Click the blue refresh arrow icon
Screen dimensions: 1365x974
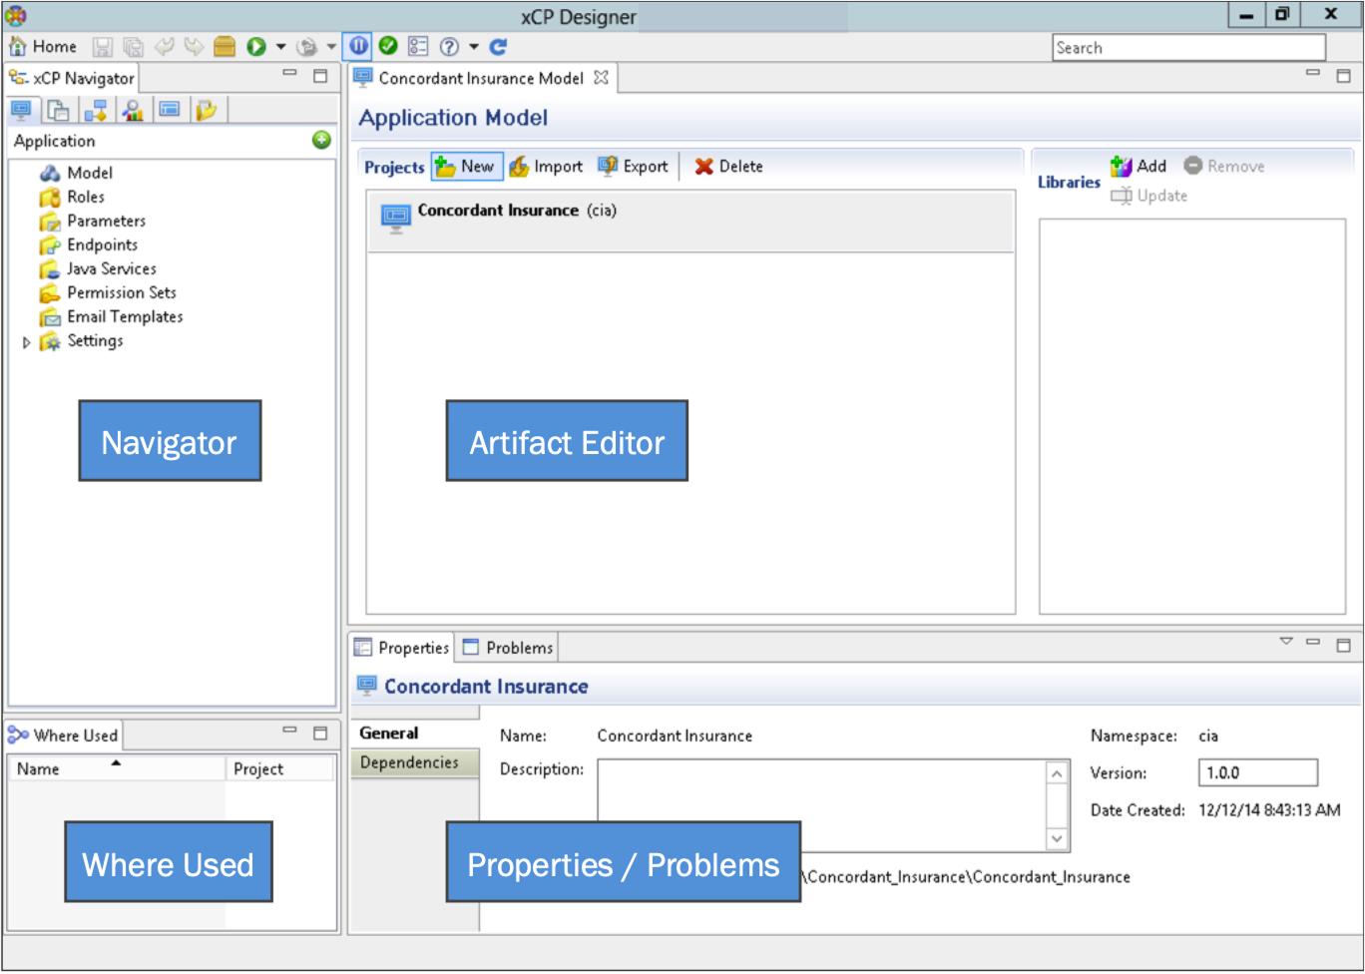[x=498, y=47]
